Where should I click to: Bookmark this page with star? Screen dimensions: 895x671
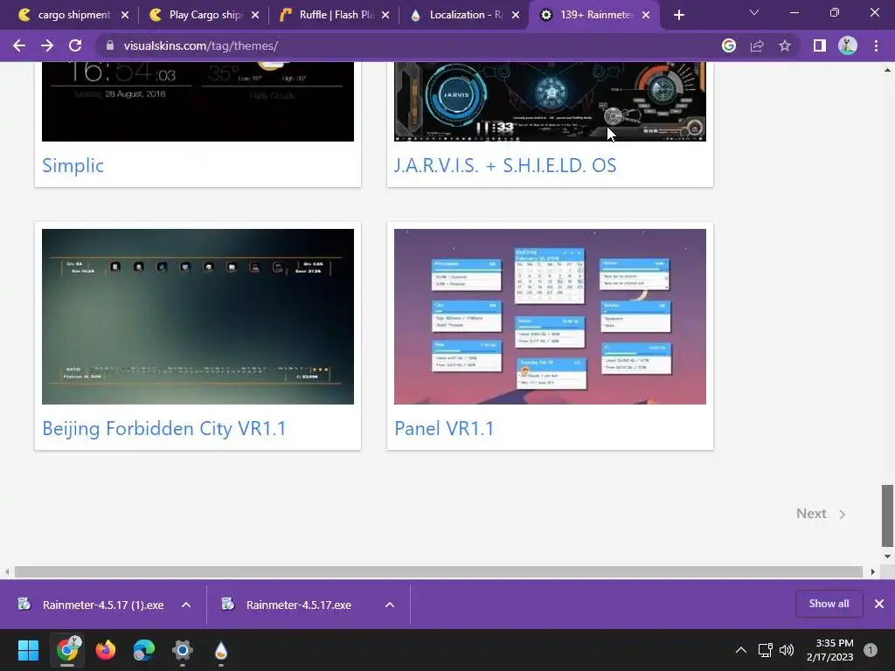785,45
